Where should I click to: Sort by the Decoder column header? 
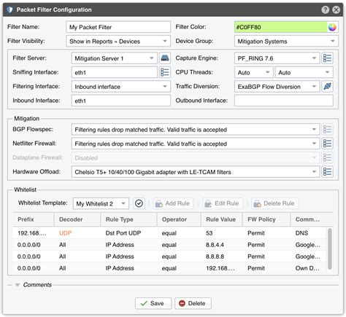click(x=77, y=219)
